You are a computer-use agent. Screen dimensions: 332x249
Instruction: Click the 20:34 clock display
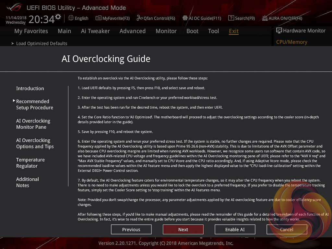[42, 19]
